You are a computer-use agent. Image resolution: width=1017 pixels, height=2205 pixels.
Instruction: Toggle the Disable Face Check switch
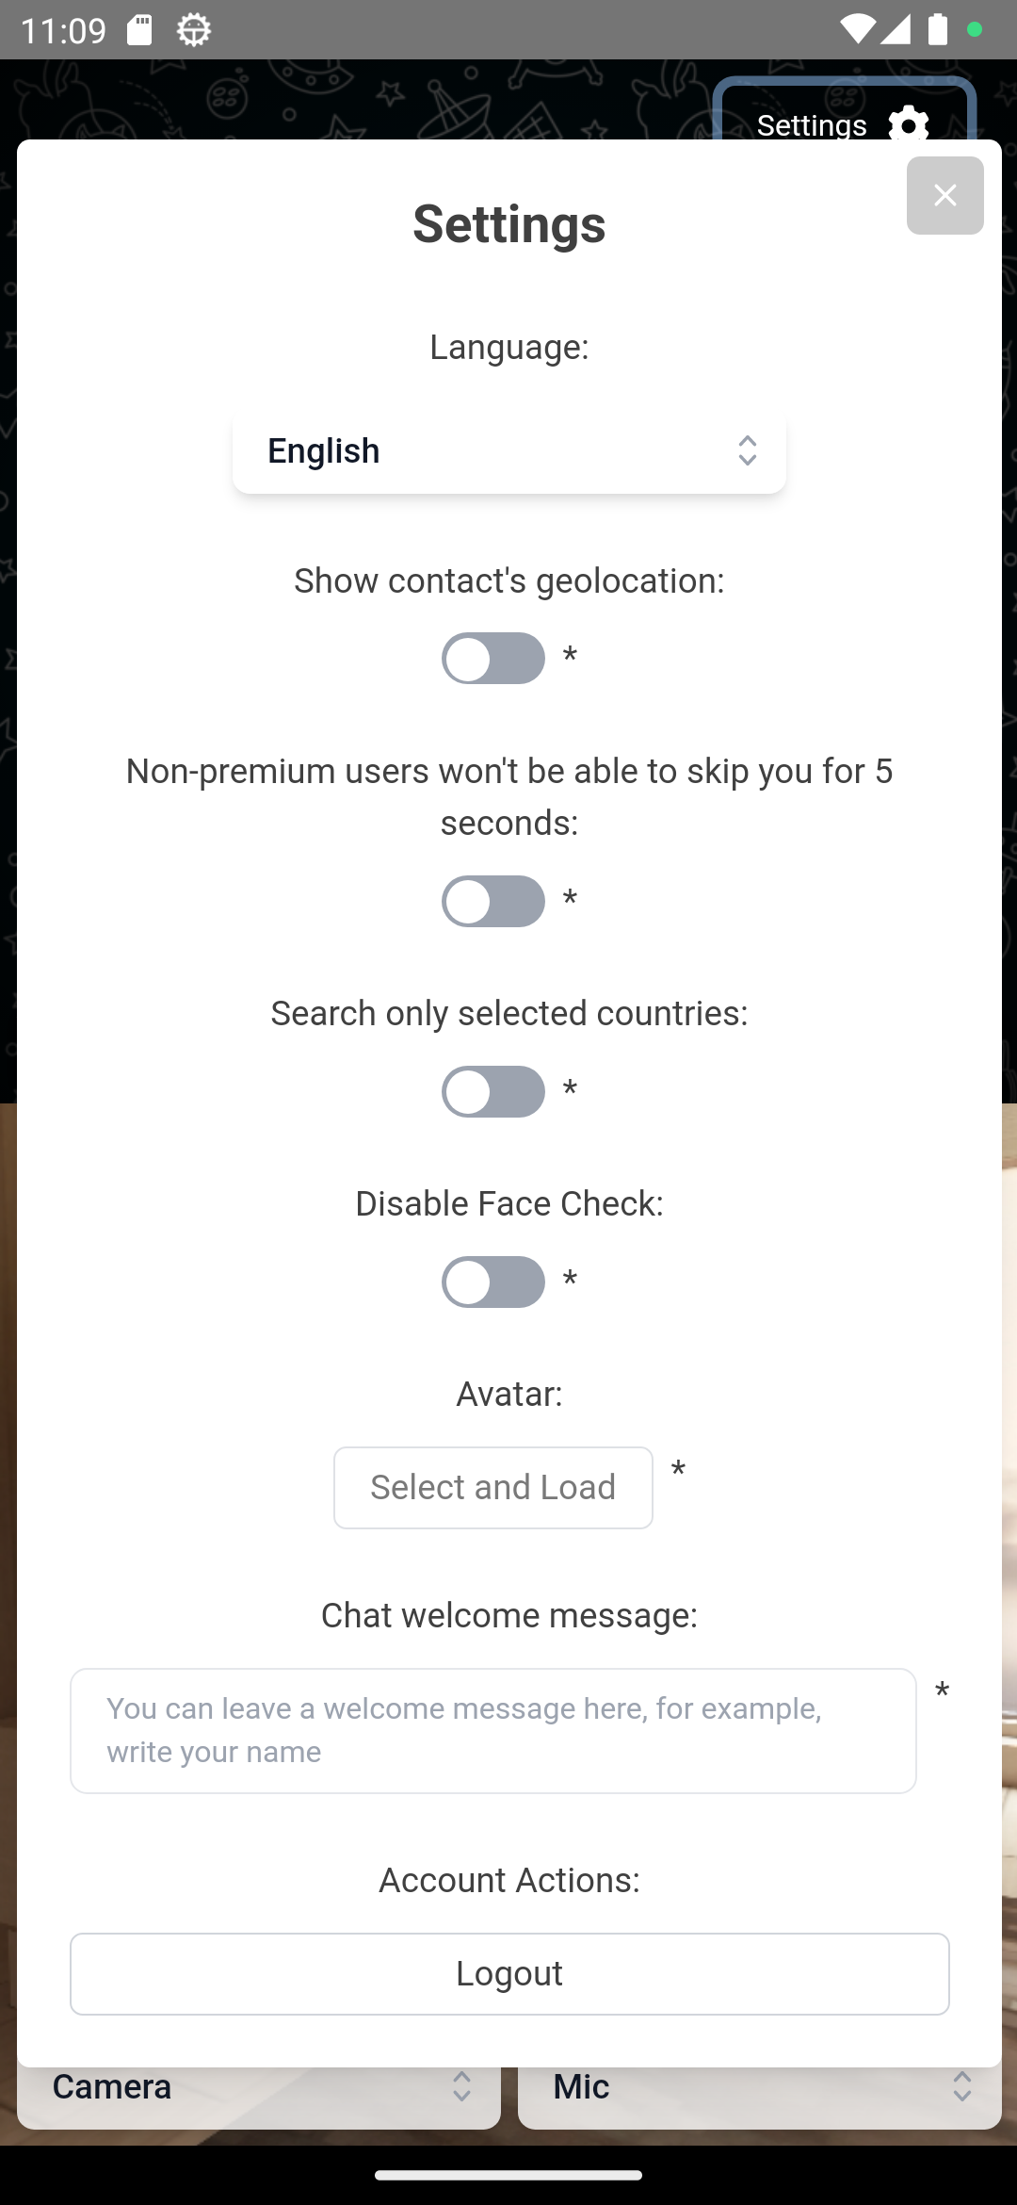coord(493,1282)
